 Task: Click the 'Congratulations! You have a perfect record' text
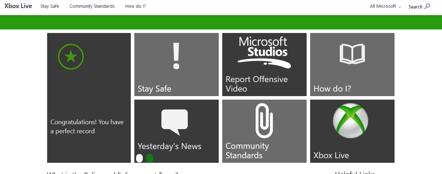(x=87, y=127)
